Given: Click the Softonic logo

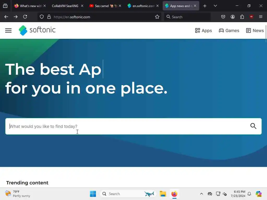Looking at the screenshot, I should pos(37,30).
